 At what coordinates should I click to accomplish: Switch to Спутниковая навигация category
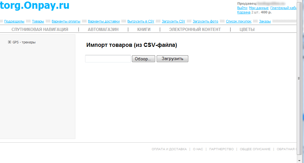[40, 29]
